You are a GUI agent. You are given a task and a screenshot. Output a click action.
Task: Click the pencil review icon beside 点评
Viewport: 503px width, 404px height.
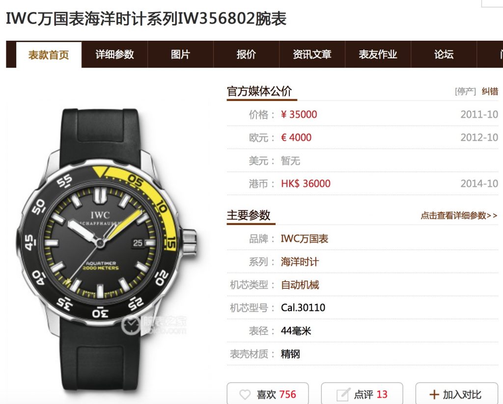343,394
